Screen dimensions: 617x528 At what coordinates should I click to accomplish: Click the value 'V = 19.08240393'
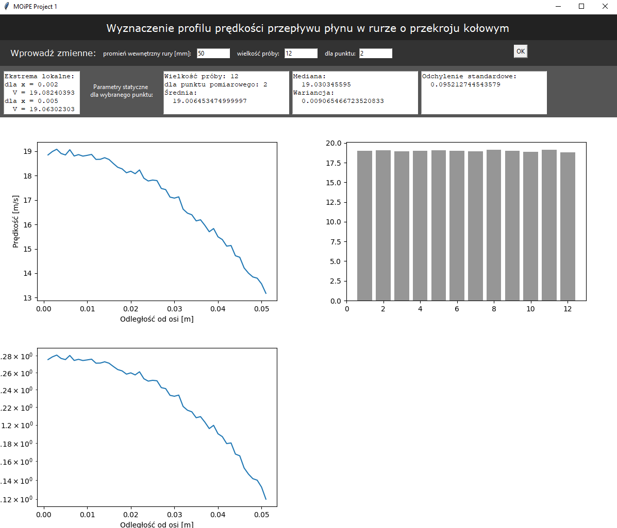[x=44, y=93]
